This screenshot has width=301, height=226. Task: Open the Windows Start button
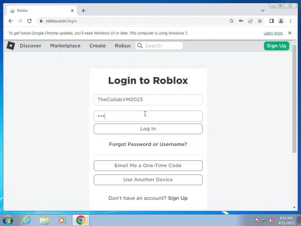click(x=8, y=220)
